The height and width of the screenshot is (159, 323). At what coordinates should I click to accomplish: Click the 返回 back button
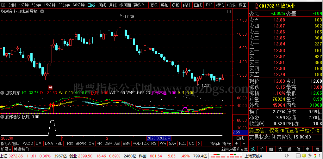click(242, 5)
